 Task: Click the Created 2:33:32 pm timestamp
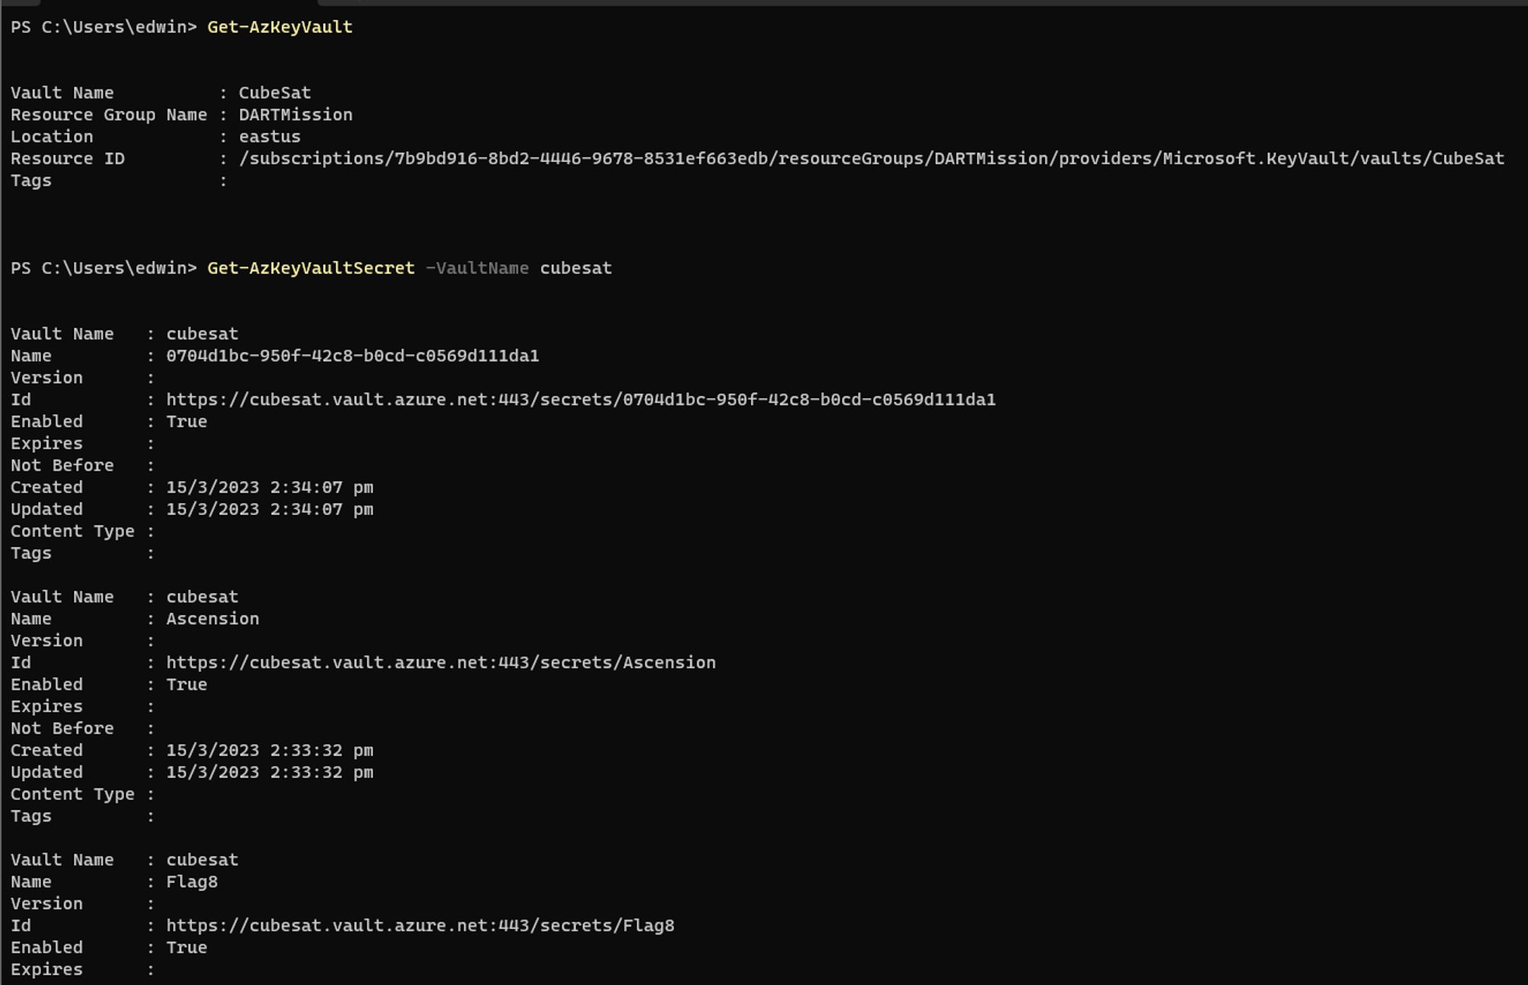(270, 750)
